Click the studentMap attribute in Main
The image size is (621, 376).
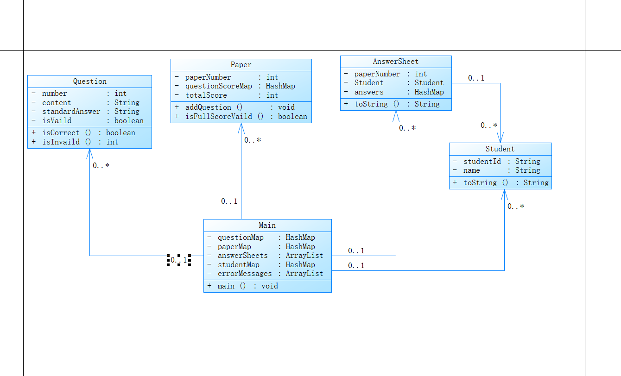(x=267, y=265)
